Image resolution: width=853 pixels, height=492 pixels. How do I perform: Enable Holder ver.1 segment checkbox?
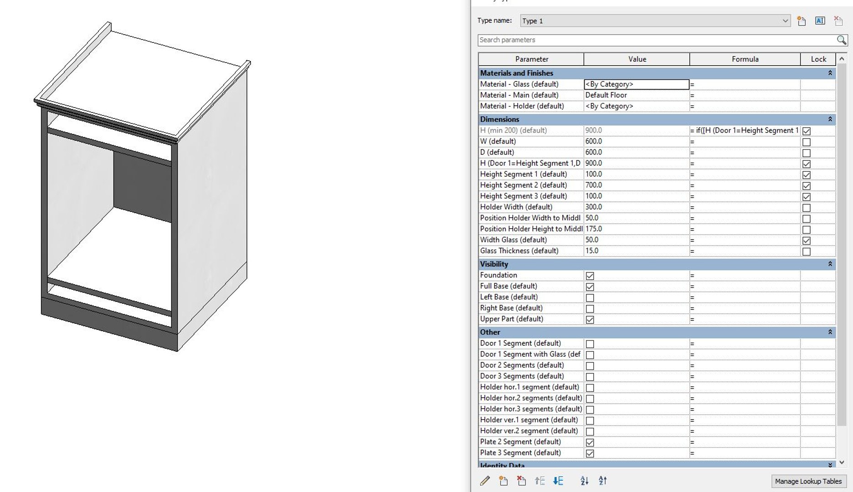click(x=590, y=420)
